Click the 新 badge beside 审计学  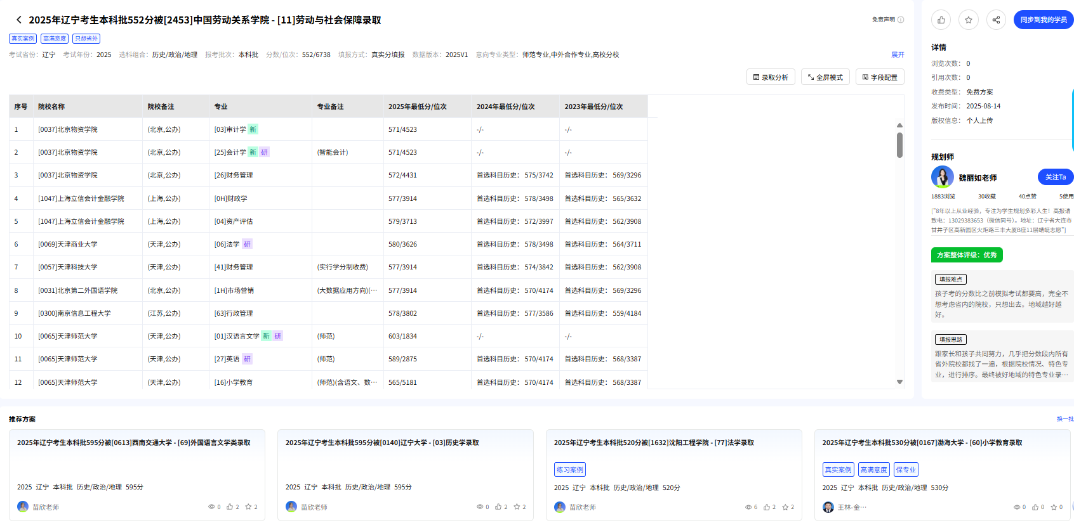253,129
